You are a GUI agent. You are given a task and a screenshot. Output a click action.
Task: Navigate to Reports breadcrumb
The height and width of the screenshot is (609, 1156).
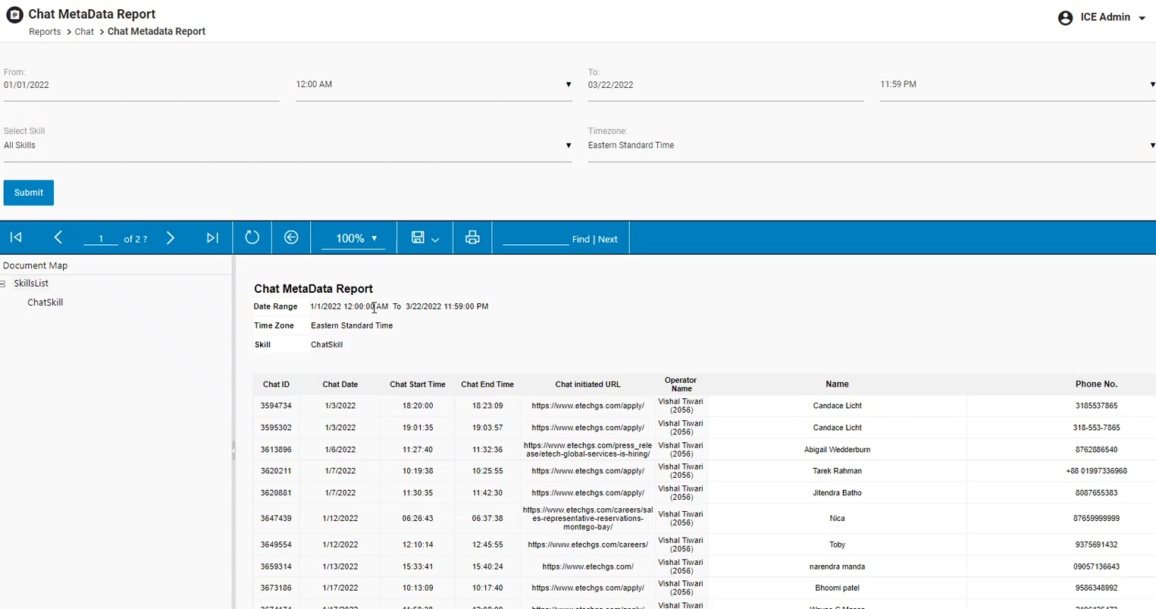45,32
